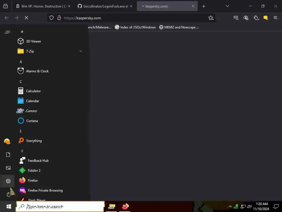Close the Gocullinator GitHub tab
Screen dimensions: 282x212
point(131,6)
